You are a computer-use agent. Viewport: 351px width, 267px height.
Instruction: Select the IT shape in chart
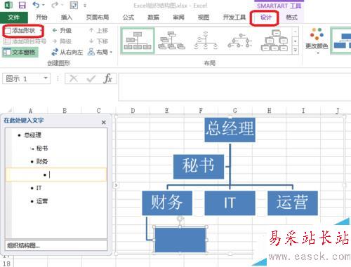coord(230,203)
